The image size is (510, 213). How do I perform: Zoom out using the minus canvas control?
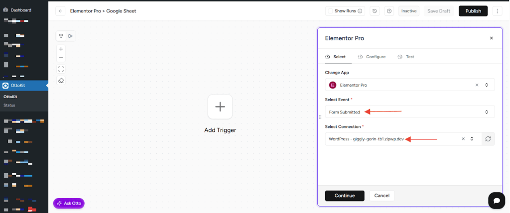(x=61, y=58)
